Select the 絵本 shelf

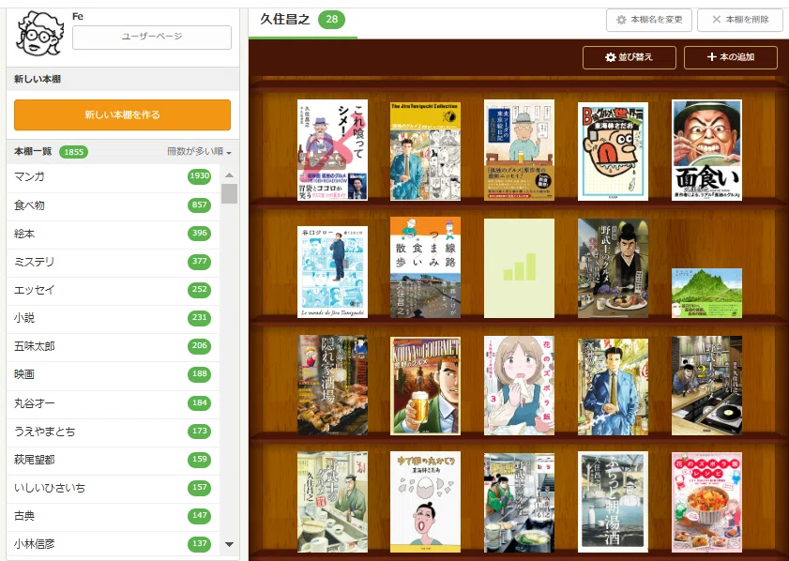(x=114, y=233)
